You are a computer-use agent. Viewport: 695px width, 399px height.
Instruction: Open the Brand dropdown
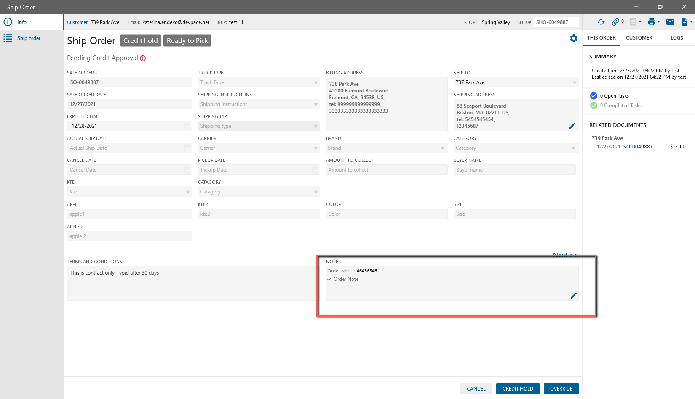click(442, 148)
